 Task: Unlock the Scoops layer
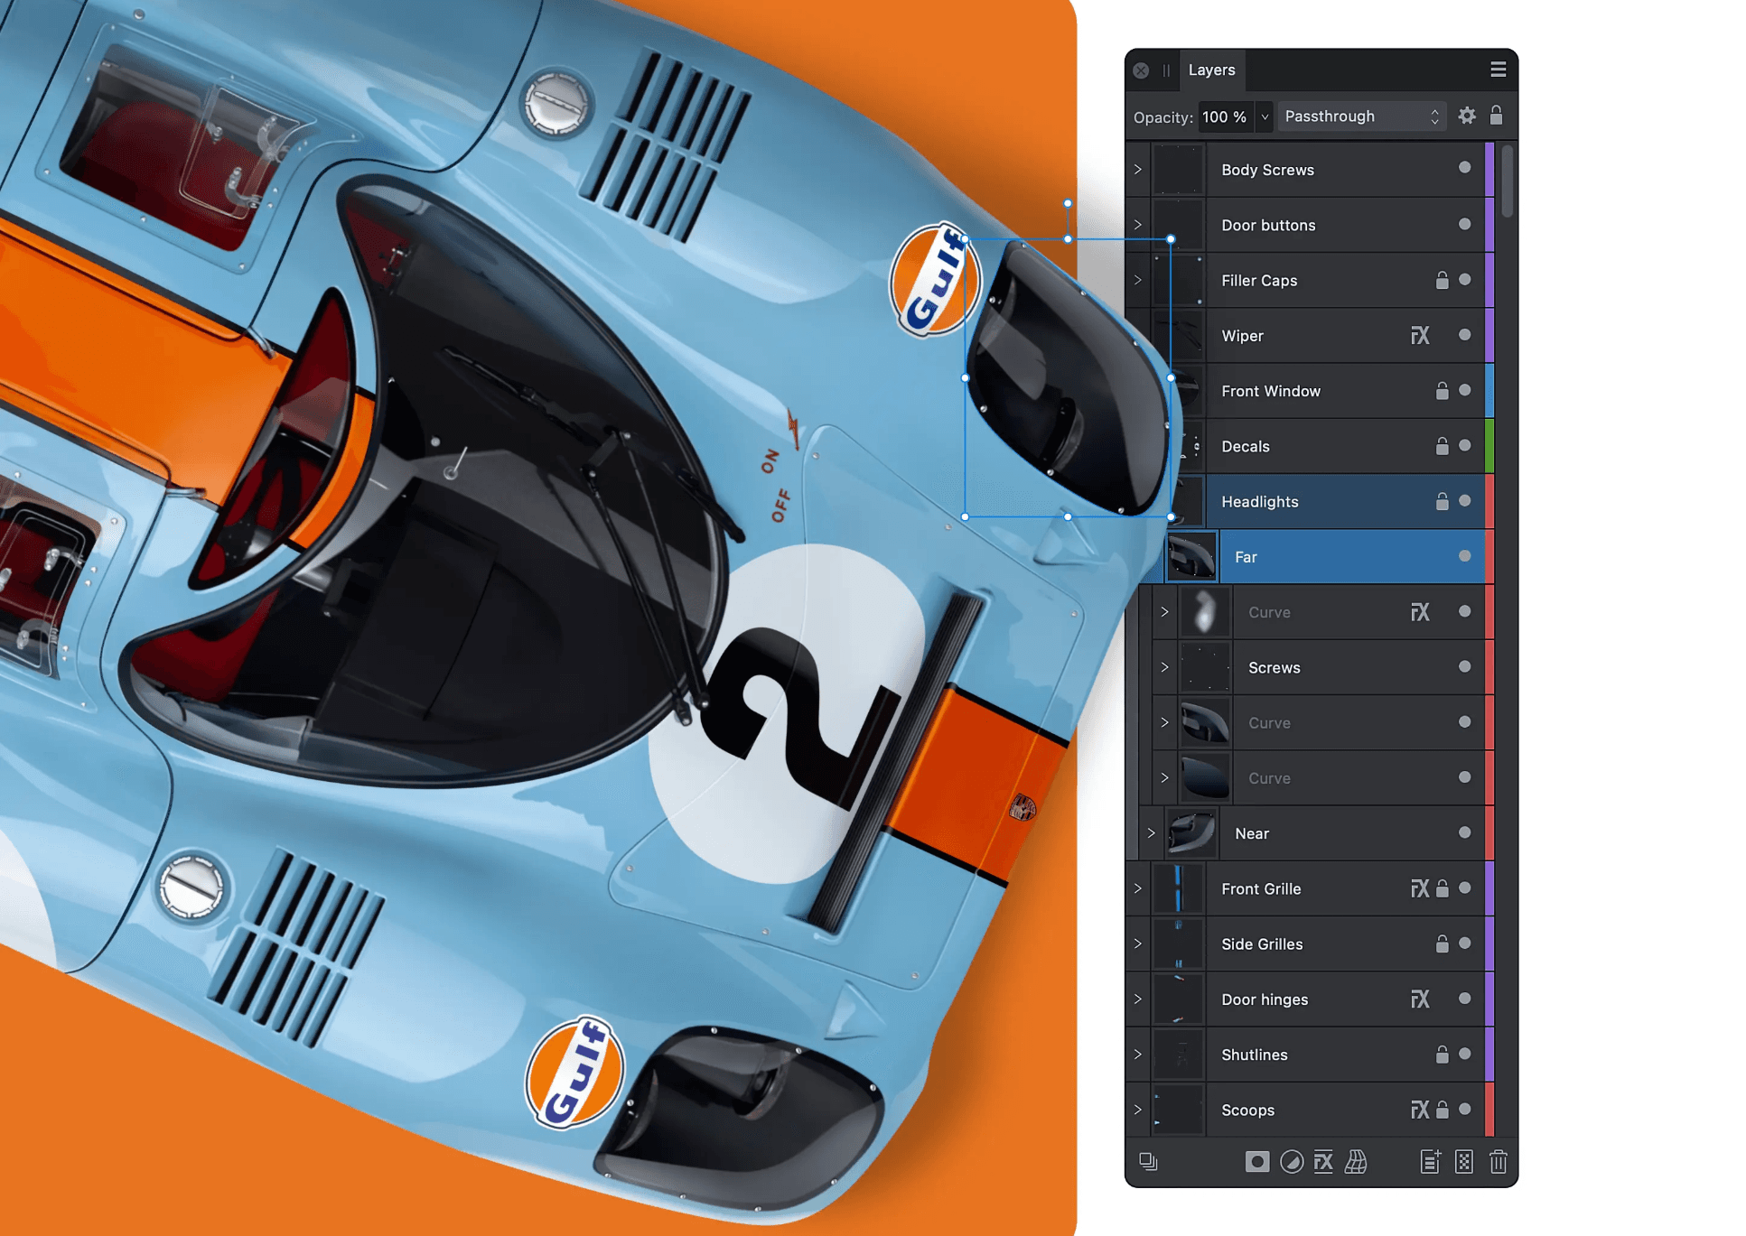1443,1110
